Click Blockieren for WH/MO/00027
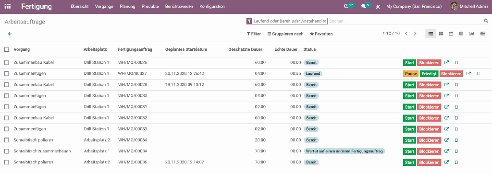 coord(451,74)
